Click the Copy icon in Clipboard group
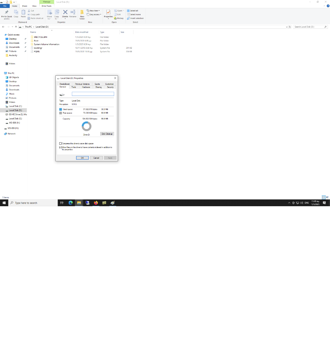Image resolution: width=330 pixels, height=352 pixels. [16, 12]
